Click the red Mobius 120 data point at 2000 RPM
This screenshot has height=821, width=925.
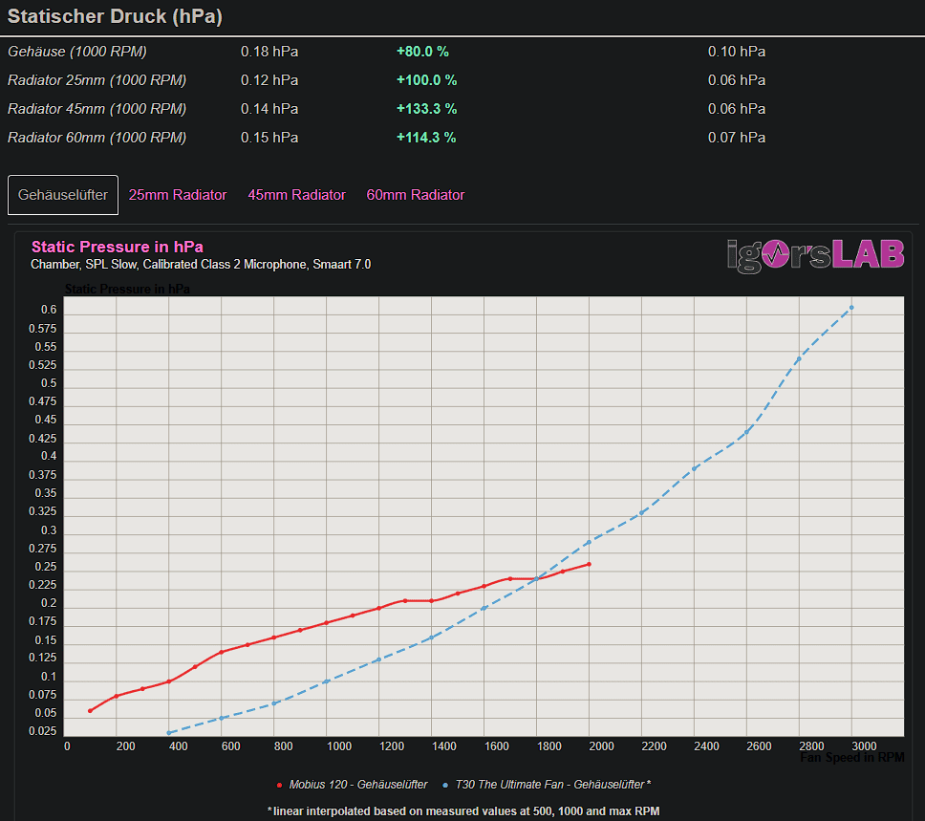click(589, 564)
